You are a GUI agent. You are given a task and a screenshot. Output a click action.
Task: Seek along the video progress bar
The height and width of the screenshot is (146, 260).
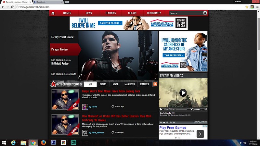pyautogui.click(x=181, y=109)
